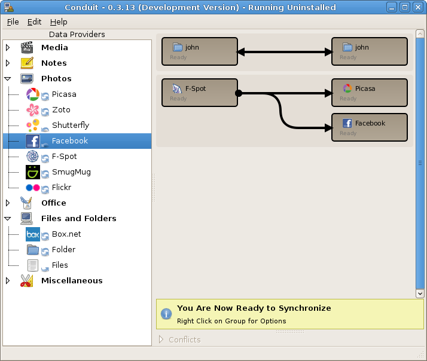The width and height of the screenshot is (427, 361).
Task: Click the Picasa icon on the canvas
Action: coord(347,88)
